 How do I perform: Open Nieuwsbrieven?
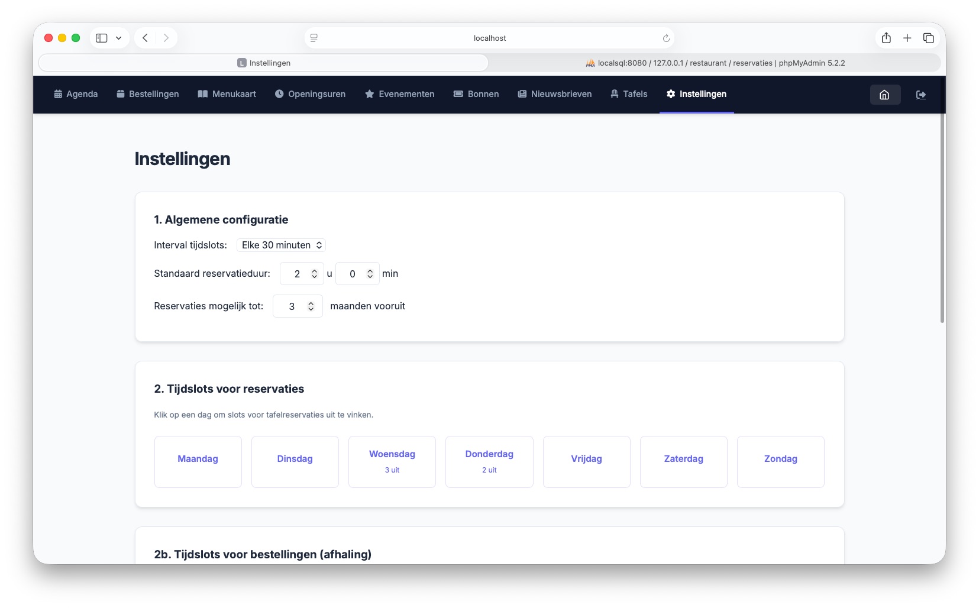[x=555, y=94]
